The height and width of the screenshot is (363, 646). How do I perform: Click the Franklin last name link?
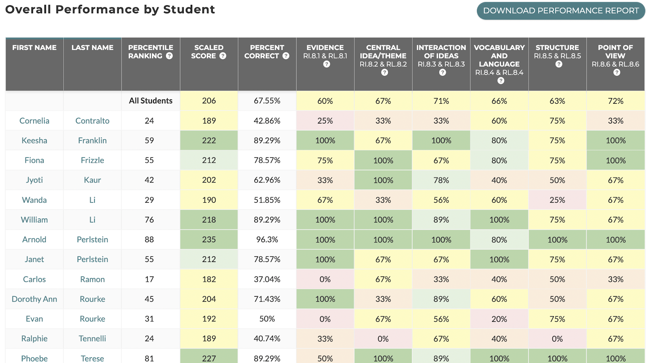click(92, 141)
